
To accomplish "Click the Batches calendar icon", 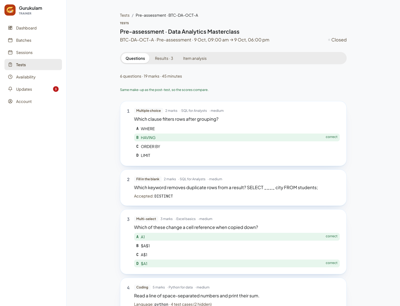I will pyautogui.click(x=10, y=40).
